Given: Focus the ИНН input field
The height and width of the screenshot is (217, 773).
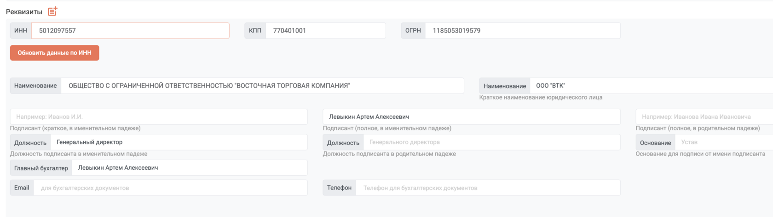Looking at the screenshot, I should (x=130, y=31).
